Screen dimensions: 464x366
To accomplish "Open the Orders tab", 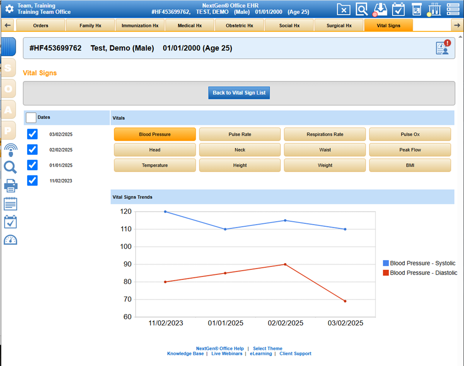I will point(41,26).
